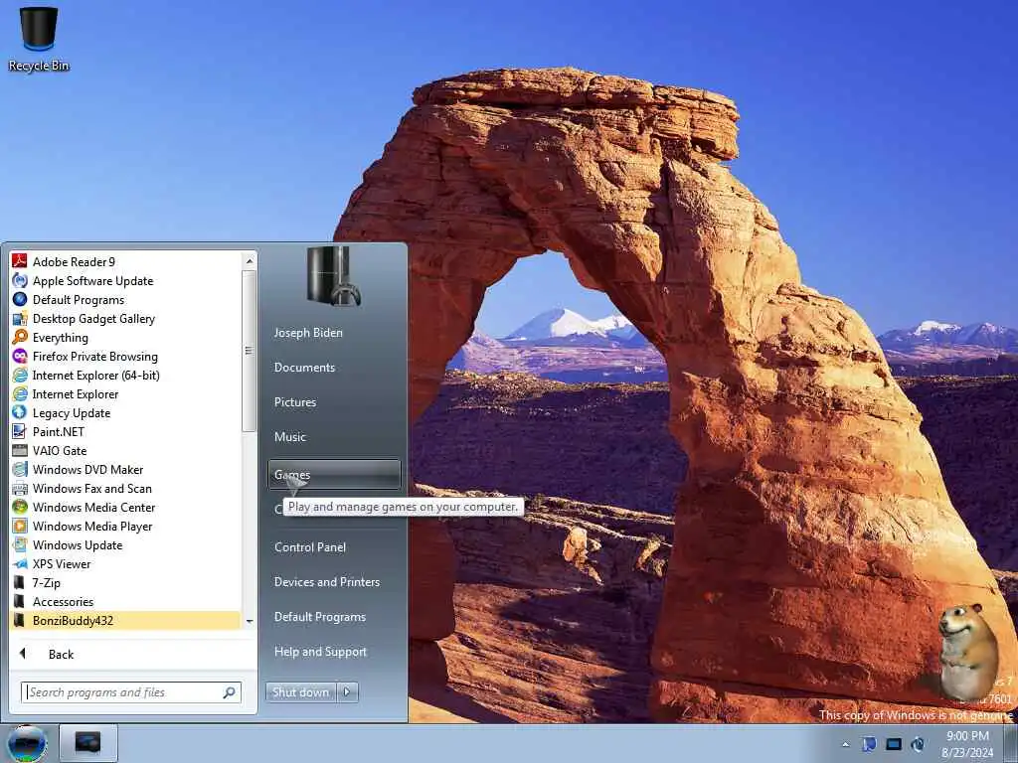The image size is (1018, 763).
Task: Click the programs list scrollbar thumb
Action: click(250, 351)
